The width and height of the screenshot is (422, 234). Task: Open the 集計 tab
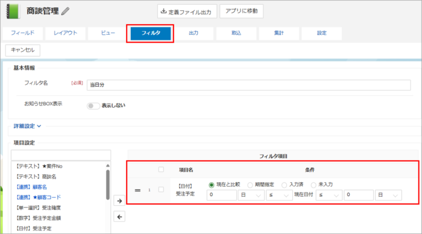tap(279, 33)
